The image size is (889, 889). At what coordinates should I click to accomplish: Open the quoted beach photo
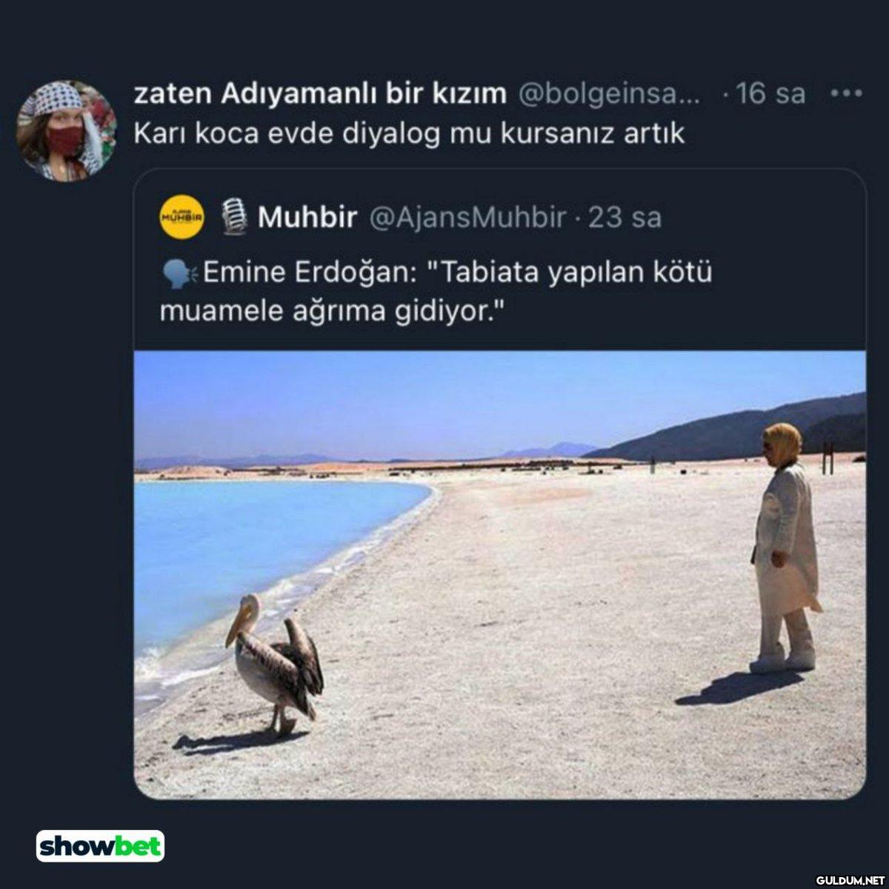(x=500, y=574)
